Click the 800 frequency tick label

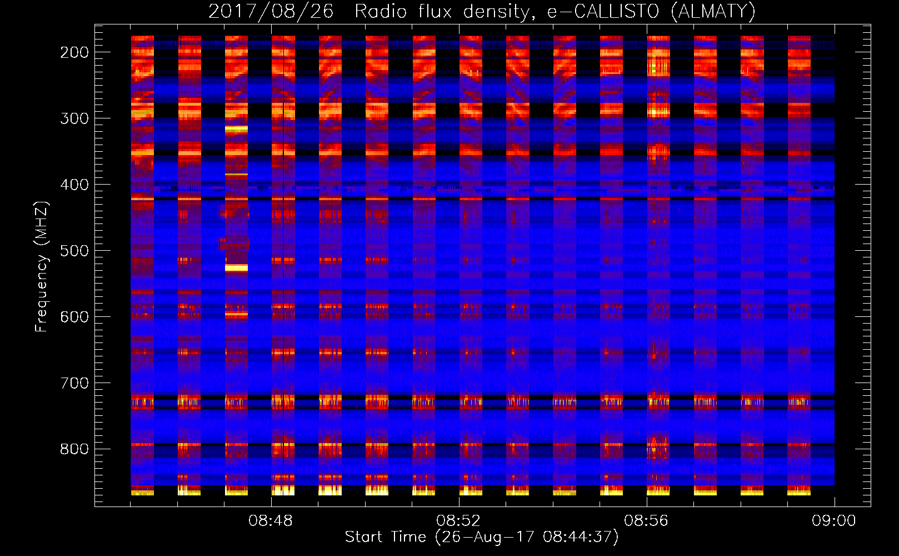(74, 449)
